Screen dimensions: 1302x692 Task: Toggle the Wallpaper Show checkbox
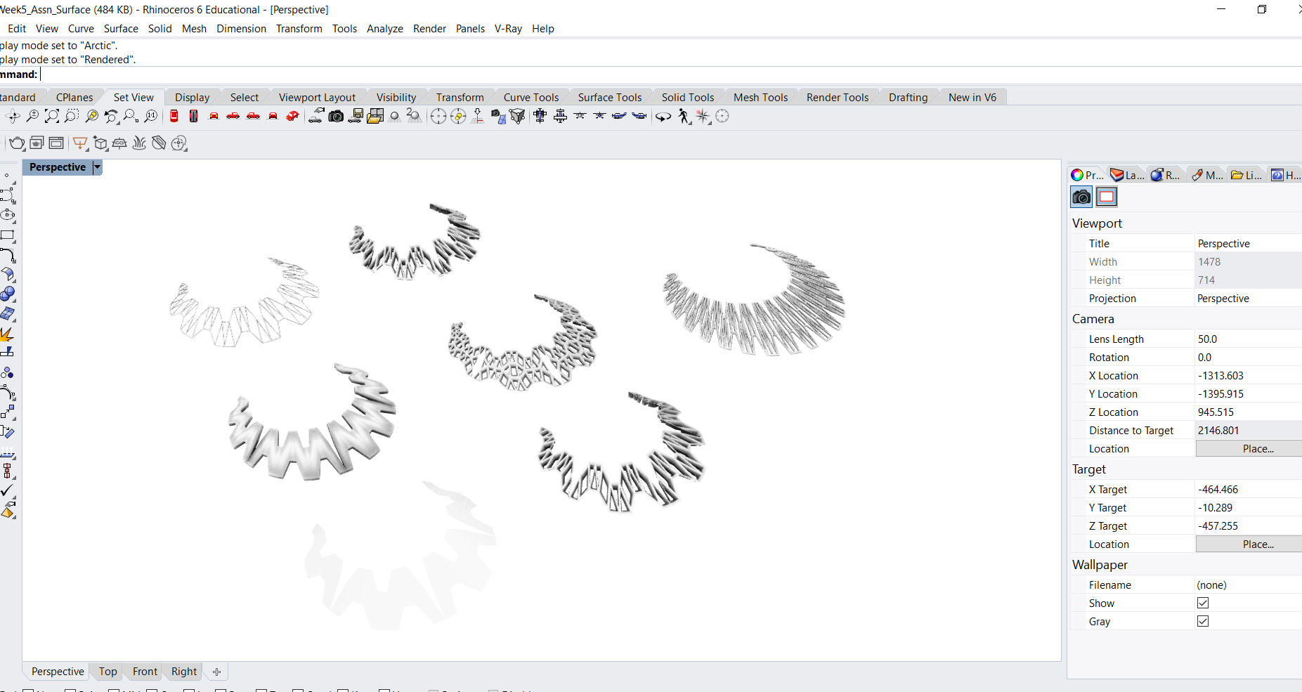pos(1203,603)
